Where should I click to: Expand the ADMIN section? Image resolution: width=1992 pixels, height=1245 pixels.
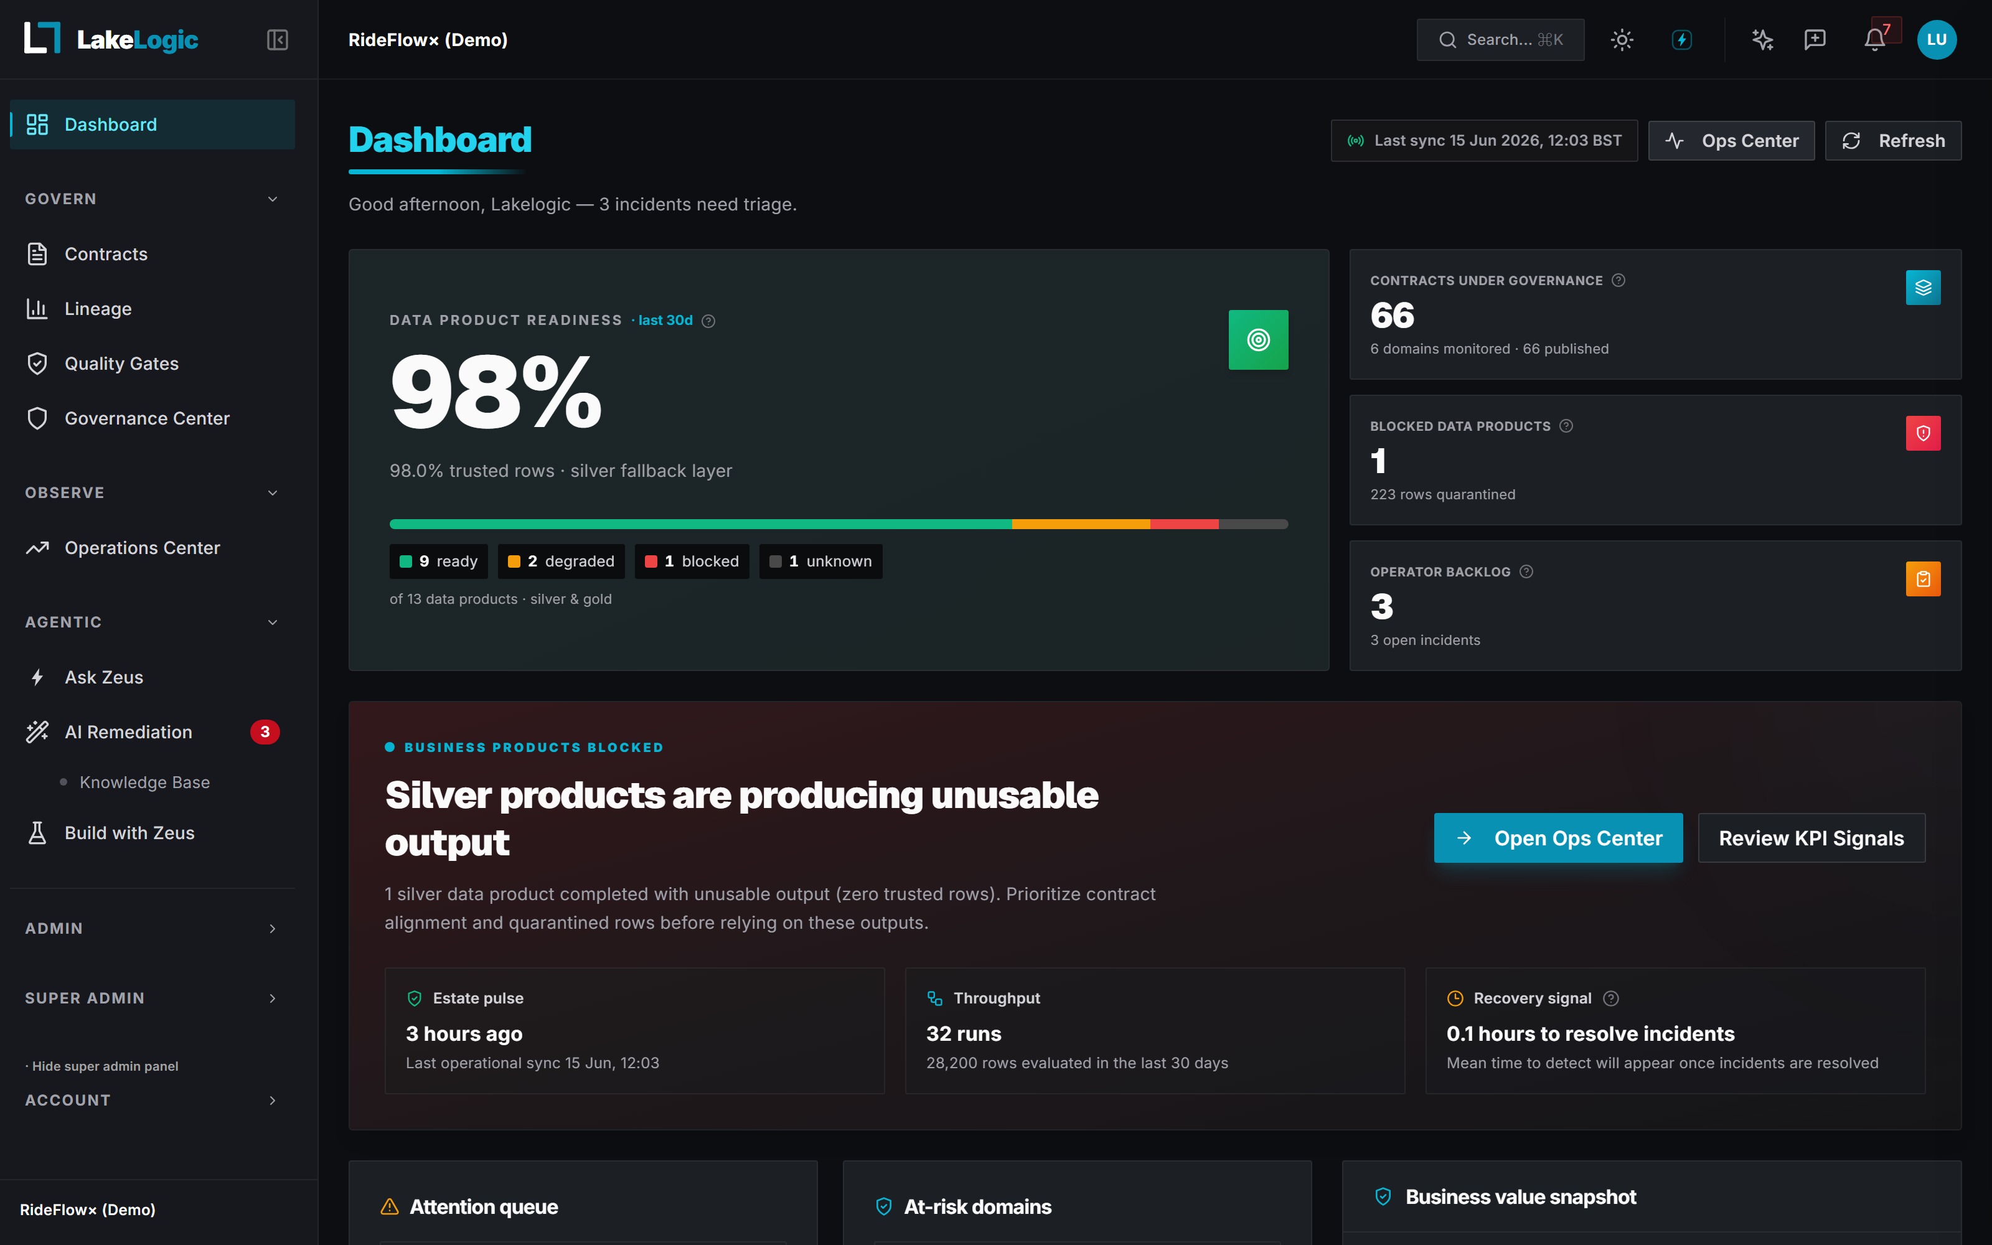[x=153, y=928]
